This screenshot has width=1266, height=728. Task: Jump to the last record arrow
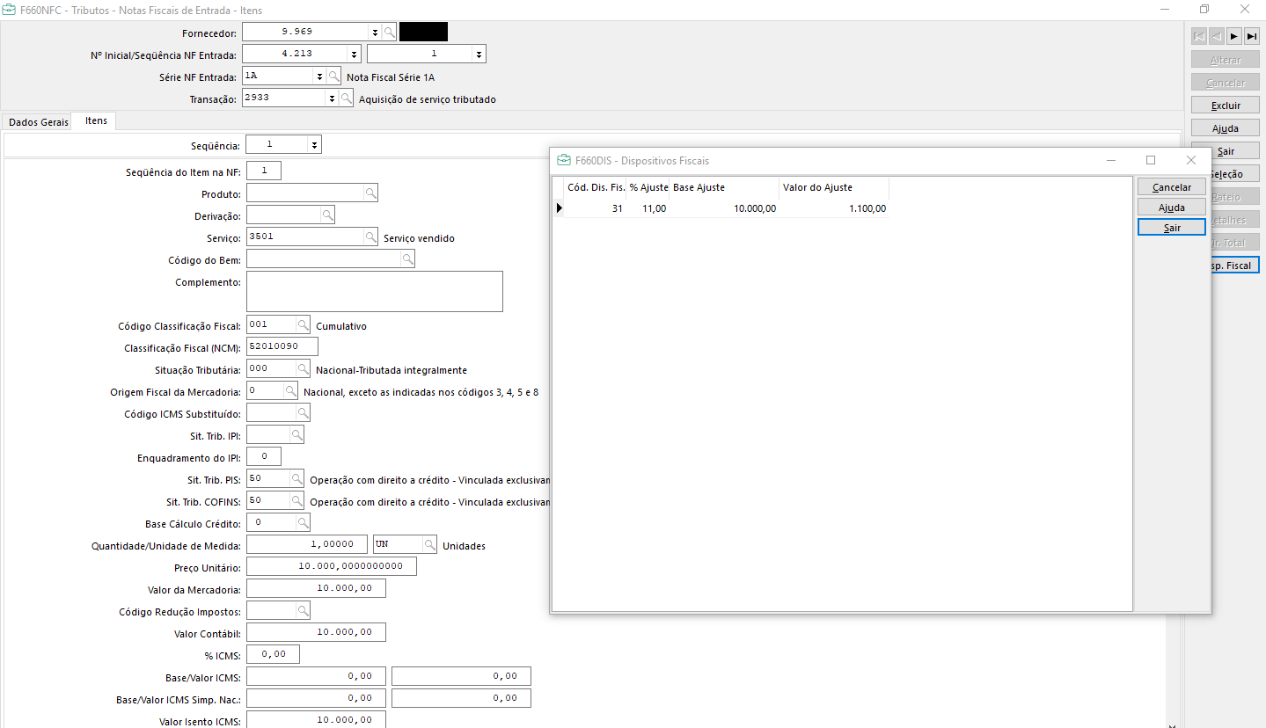click(x=1251, y=36)
